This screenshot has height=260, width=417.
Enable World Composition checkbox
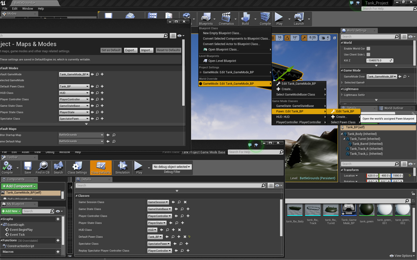pos(369,49)
